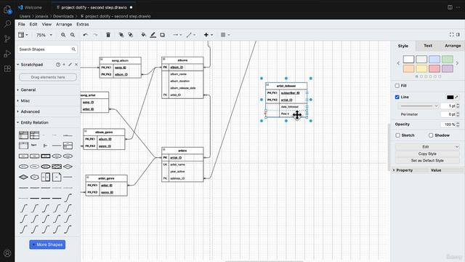The image size is (465, 262).
Task: Select the green style swatch
Action: [x=448, y=60]
